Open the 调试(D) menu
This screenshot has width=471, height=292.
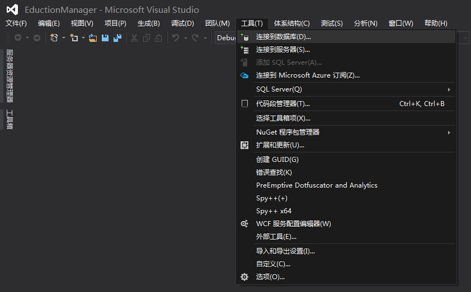(182, 23)
